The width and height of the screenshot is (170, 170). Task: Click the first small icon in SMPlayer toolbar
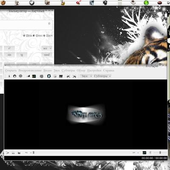(x=9, y=76)
